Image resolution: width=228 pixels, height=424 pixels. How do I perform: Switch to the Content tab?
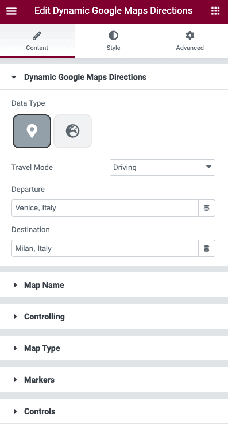point(37,41)
